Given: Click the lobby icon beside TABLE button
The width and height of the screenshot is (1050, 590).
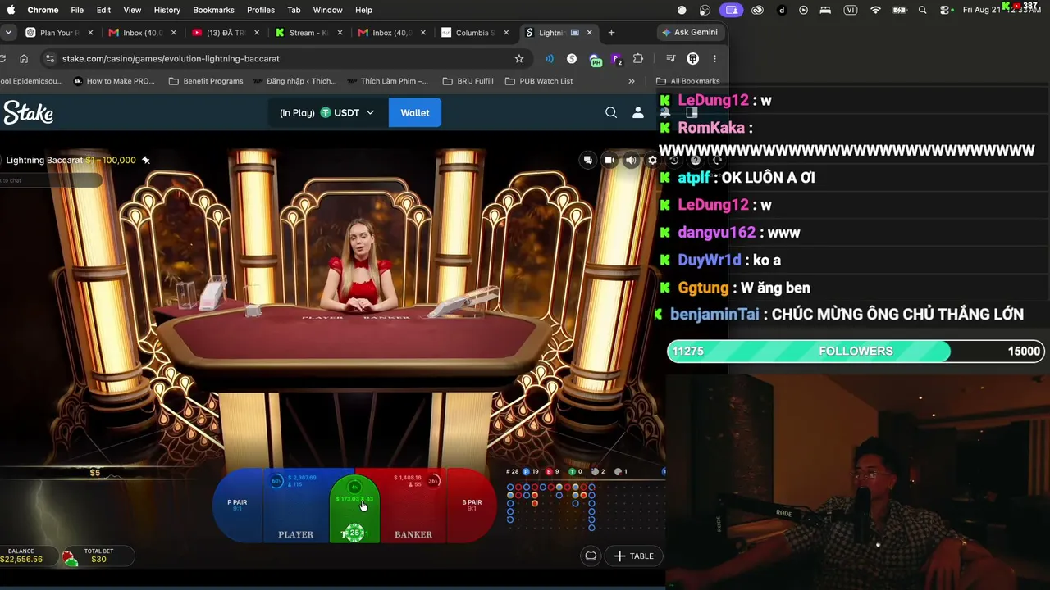Looking at the screenshot, I should tap(591, 556).
